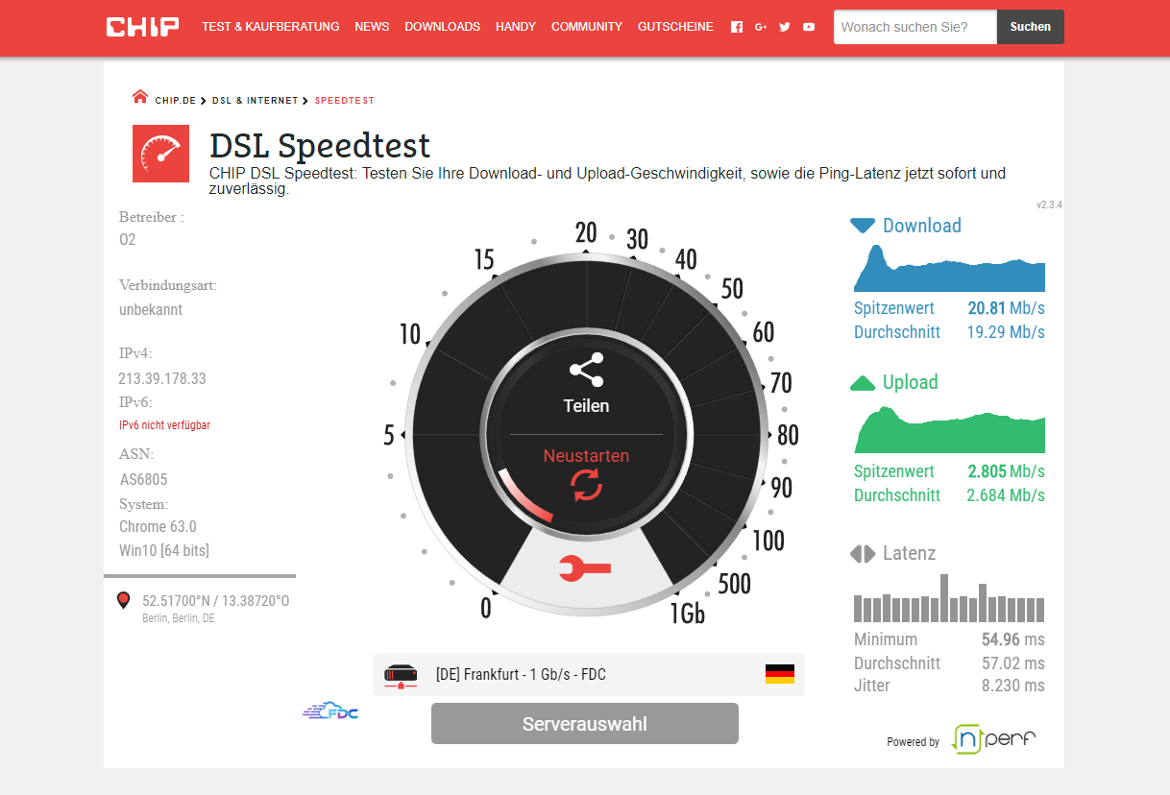This screenshot has height=795, width=1170.
Task: Click the red speedometer icon
Action: click(160, 154)
